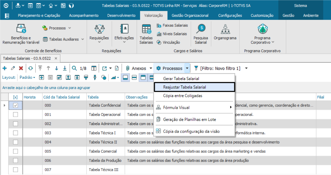
Task: Click the magnifier search icon
Action: (x=74, y=68)
